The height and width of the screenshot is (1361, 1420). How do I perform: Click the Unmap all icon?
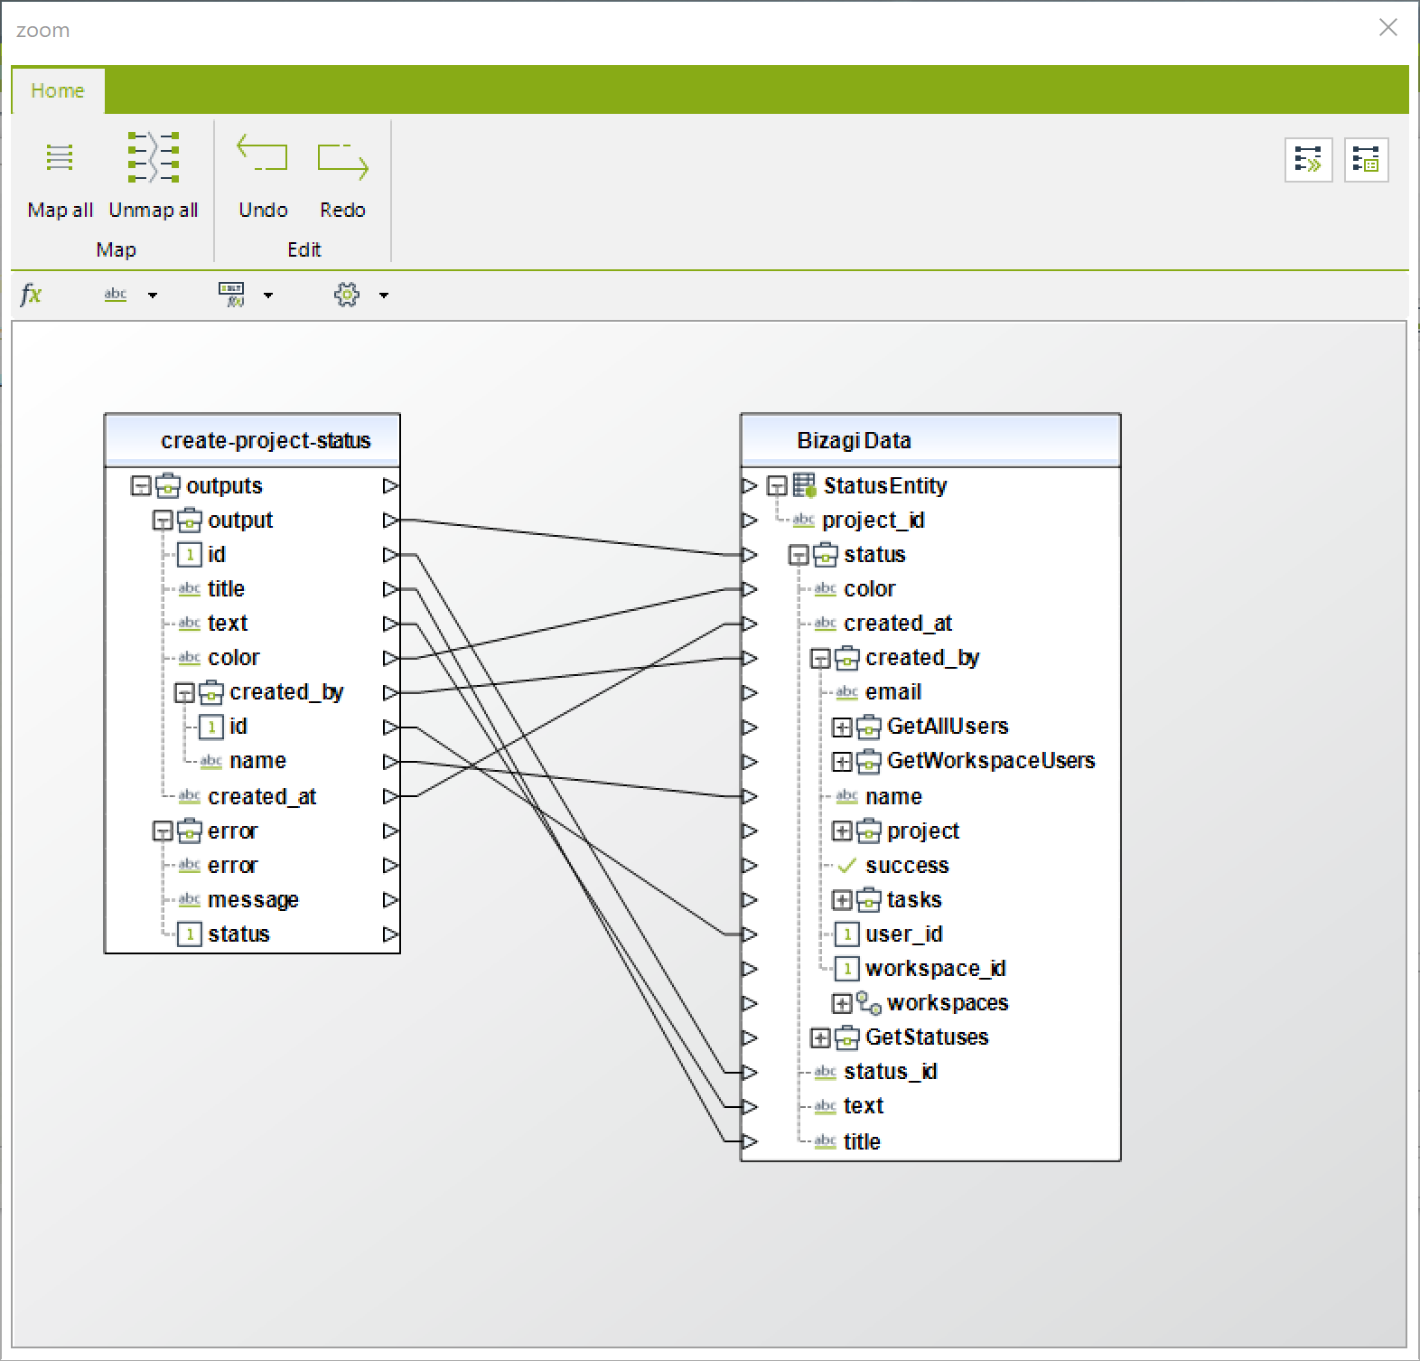pos(153,157)
